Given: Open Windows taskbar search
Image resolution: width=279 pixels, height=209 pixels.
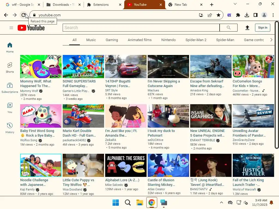Looking at the screenshot, I should click(128, 202).
